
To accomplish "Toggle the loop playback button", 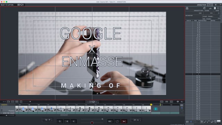I will (x=117, y=121).
